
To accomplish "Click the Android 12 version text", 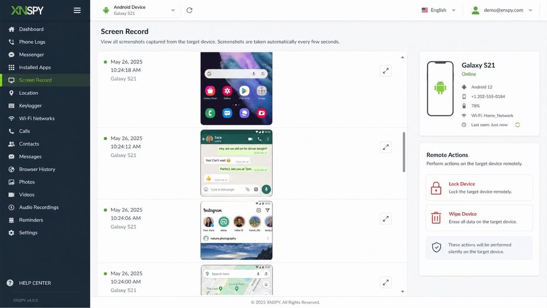I will pos(482,87).
